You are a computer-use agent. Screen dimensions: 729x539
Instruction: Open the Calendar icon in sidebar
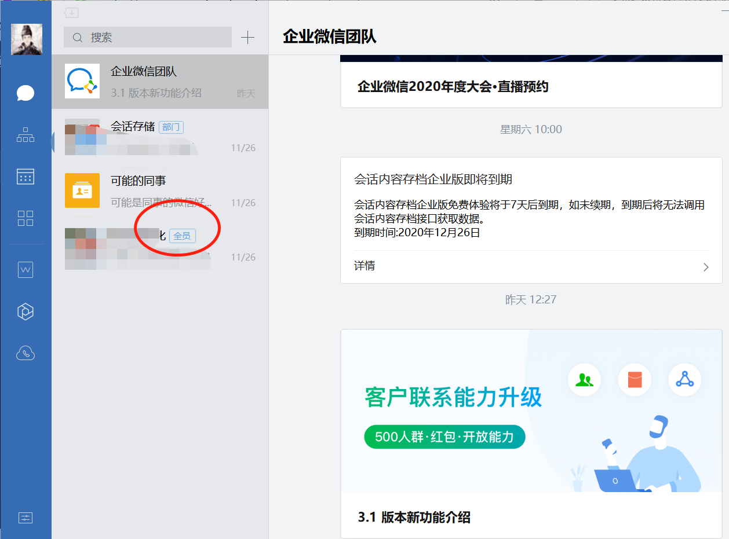(x=25, y=177)
